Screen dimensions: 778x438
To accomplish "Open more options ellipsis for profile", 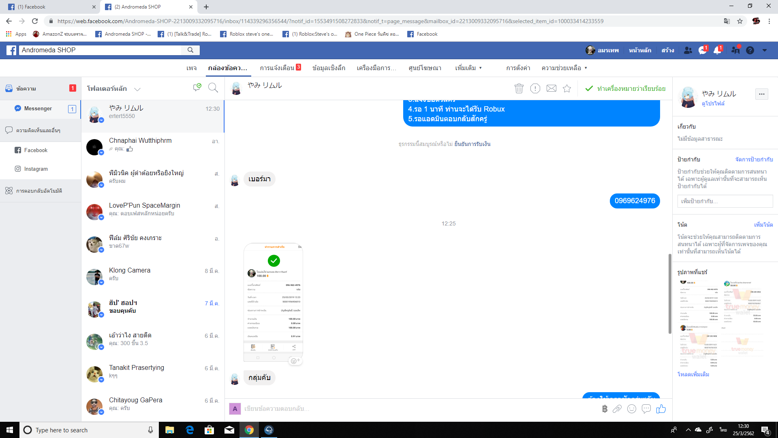I will coord(762,94).
